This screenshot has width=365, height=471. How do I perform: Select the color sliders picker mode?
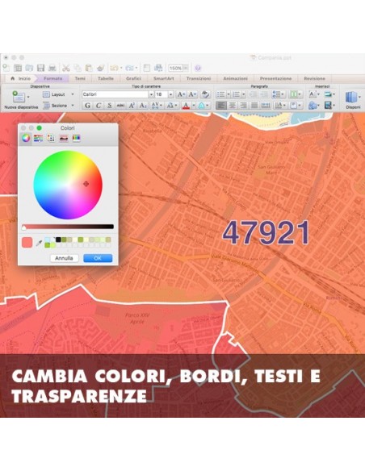pos(39,138)
